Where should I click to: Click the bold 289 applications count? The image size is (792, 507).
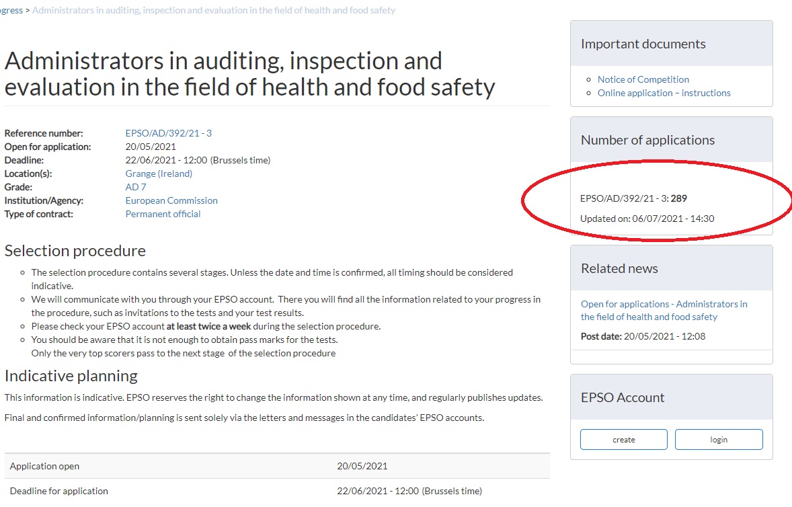tap(678, 198)
